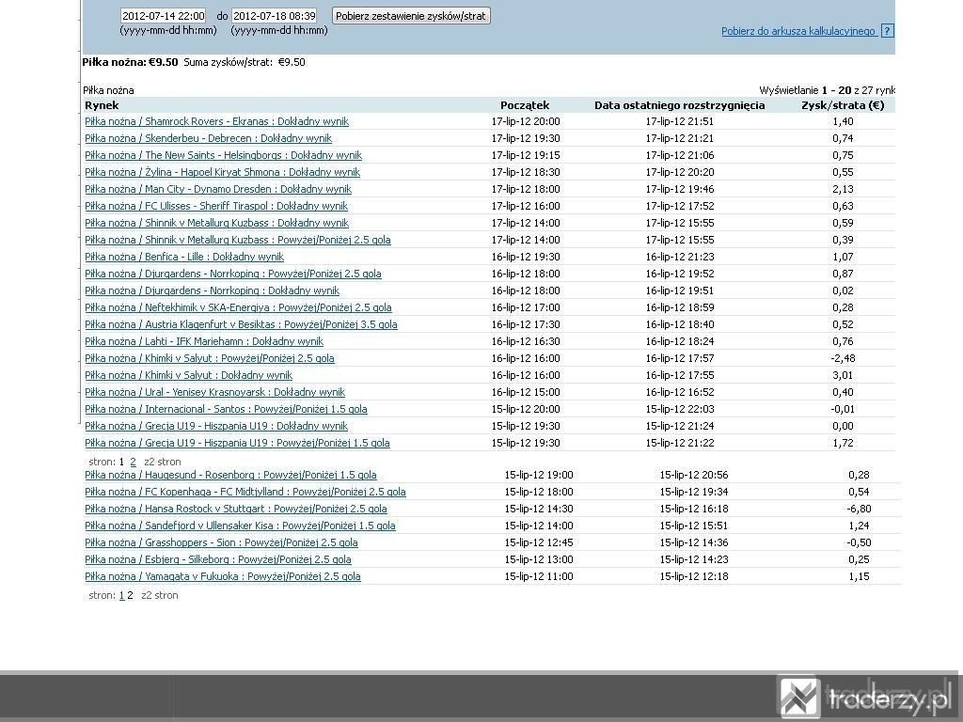
Task: Open Khimki v Salyut Powyżej/Poniżej 2.5 gola link
Action: tap(210, 358)
